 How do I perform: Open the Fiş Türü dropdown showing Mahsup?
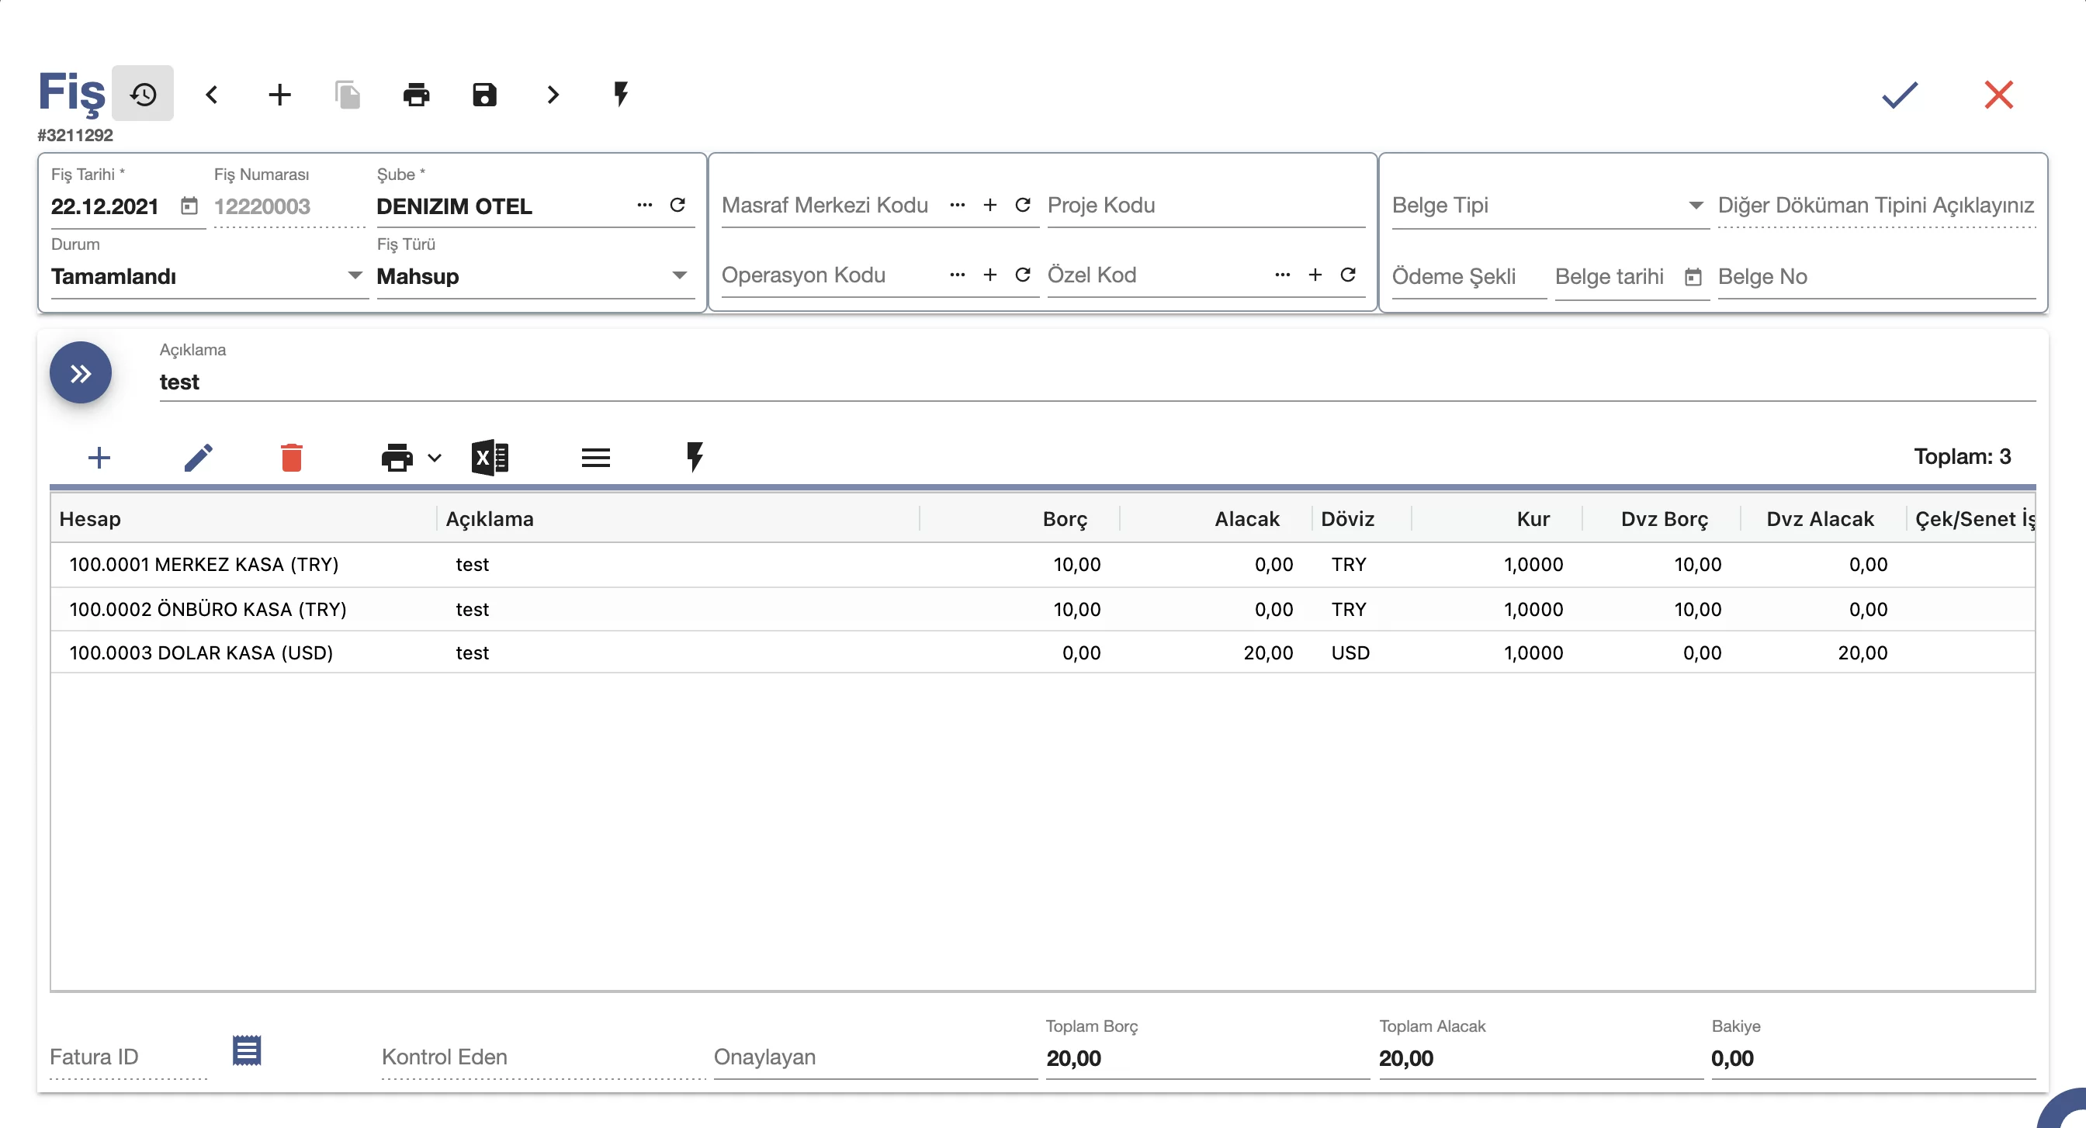coord(533,276)
